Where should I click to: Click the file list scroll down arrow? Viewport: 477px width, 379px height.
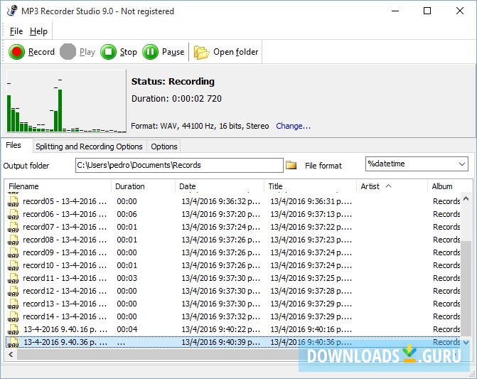[466, 342]
